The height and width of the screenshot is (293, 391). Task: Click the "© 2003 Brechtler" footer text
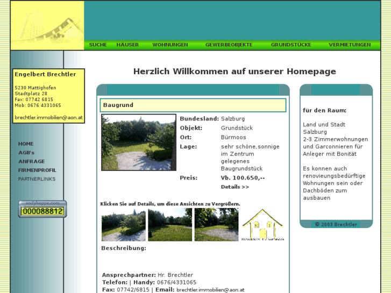[336, 224]
